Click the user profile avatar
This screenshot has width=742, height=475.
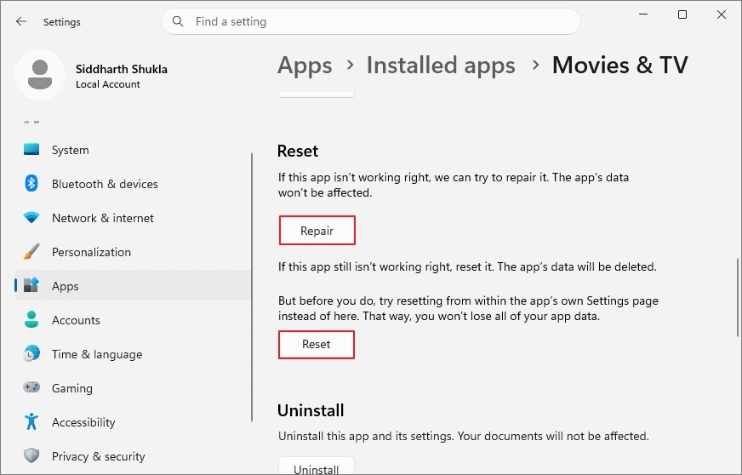(x=40, y=75)
